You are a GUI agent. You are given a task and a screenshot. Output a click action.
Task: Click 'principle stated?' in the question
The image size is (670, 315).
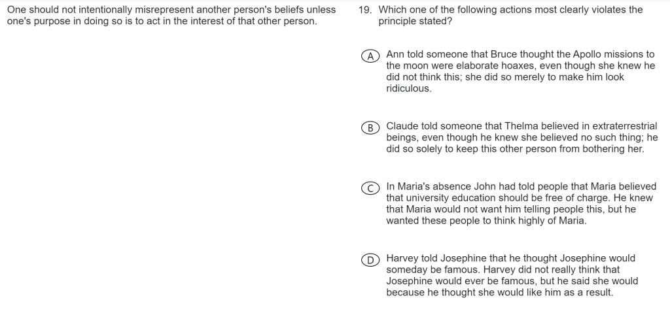(x=415, y=22)
